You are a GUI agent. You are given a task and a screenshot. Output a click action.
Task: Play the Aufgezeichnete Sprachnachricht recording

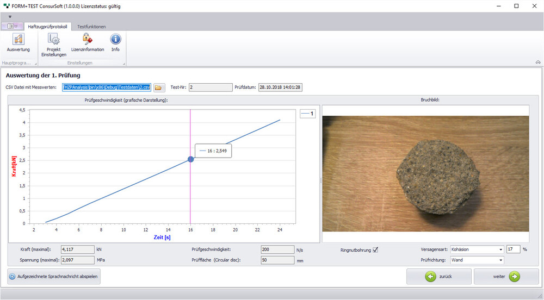54,276
